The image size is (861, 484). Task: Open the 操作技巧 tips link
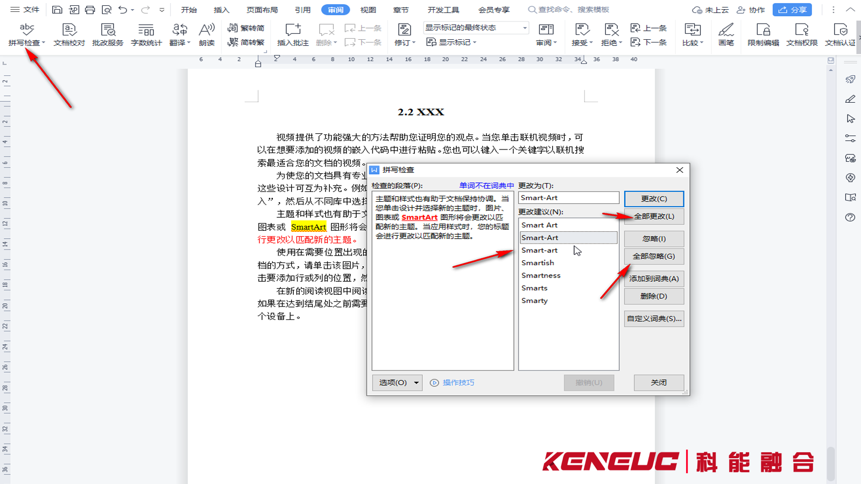point(453,383)
